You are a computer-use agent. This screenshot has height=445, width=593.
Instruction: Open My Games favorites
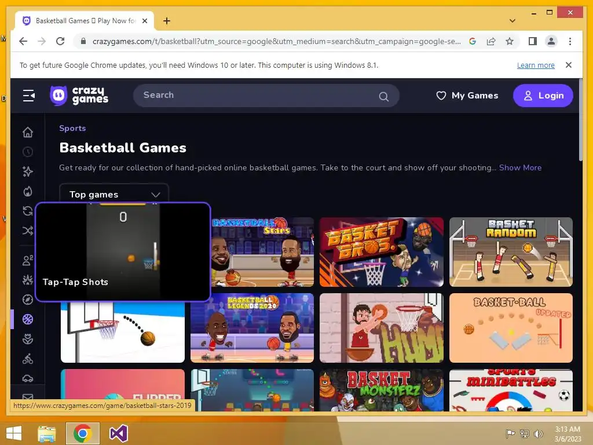coord(467,96)
